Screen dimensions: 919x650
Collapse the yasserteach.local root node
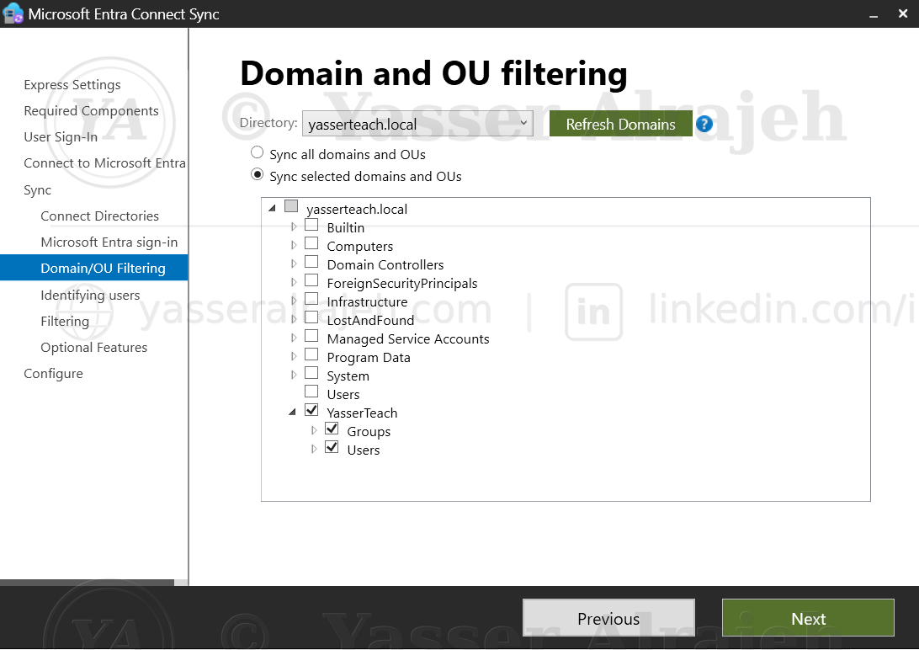point(272,208)
